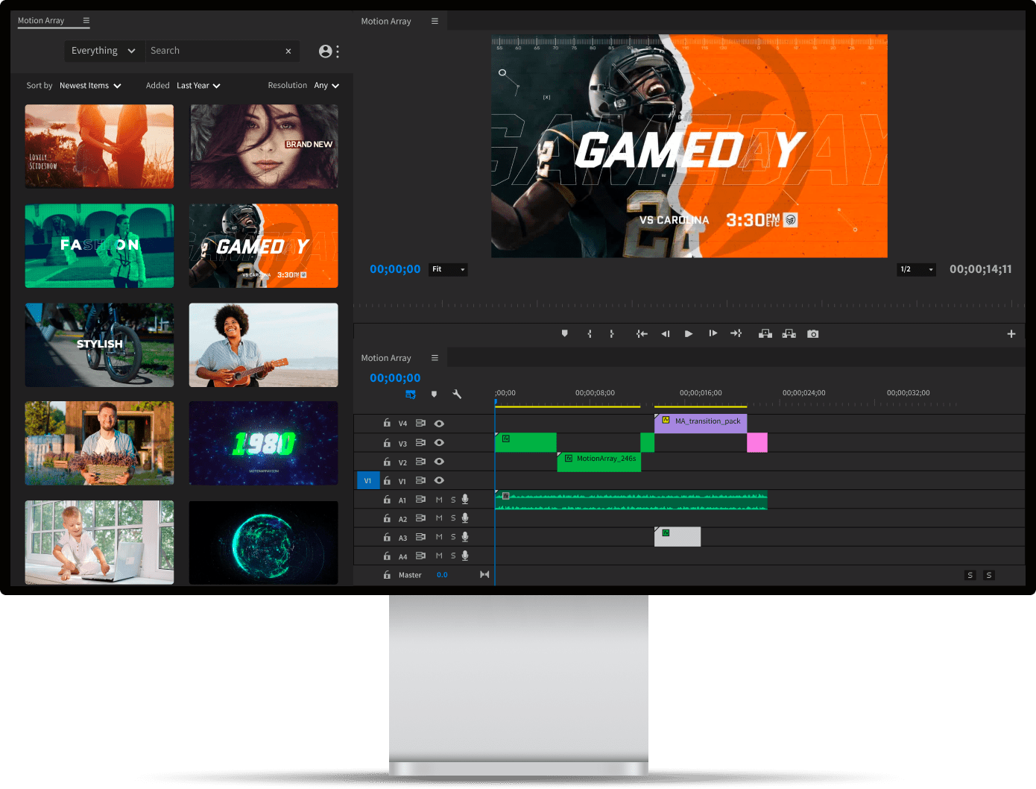Click the Master track volume value 0.0
The width and height of the screenshot is (1036, 789).
tap(442, 574)
